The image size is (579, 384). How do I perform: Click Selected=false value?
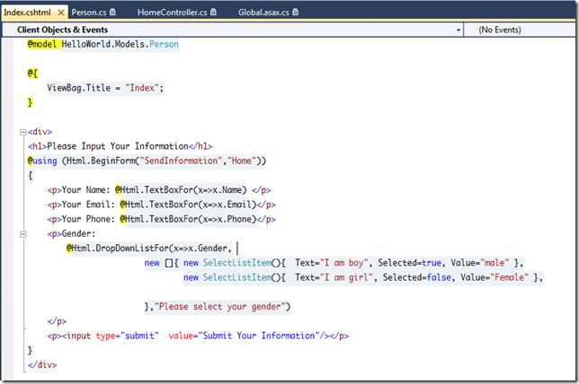[439, 277]
